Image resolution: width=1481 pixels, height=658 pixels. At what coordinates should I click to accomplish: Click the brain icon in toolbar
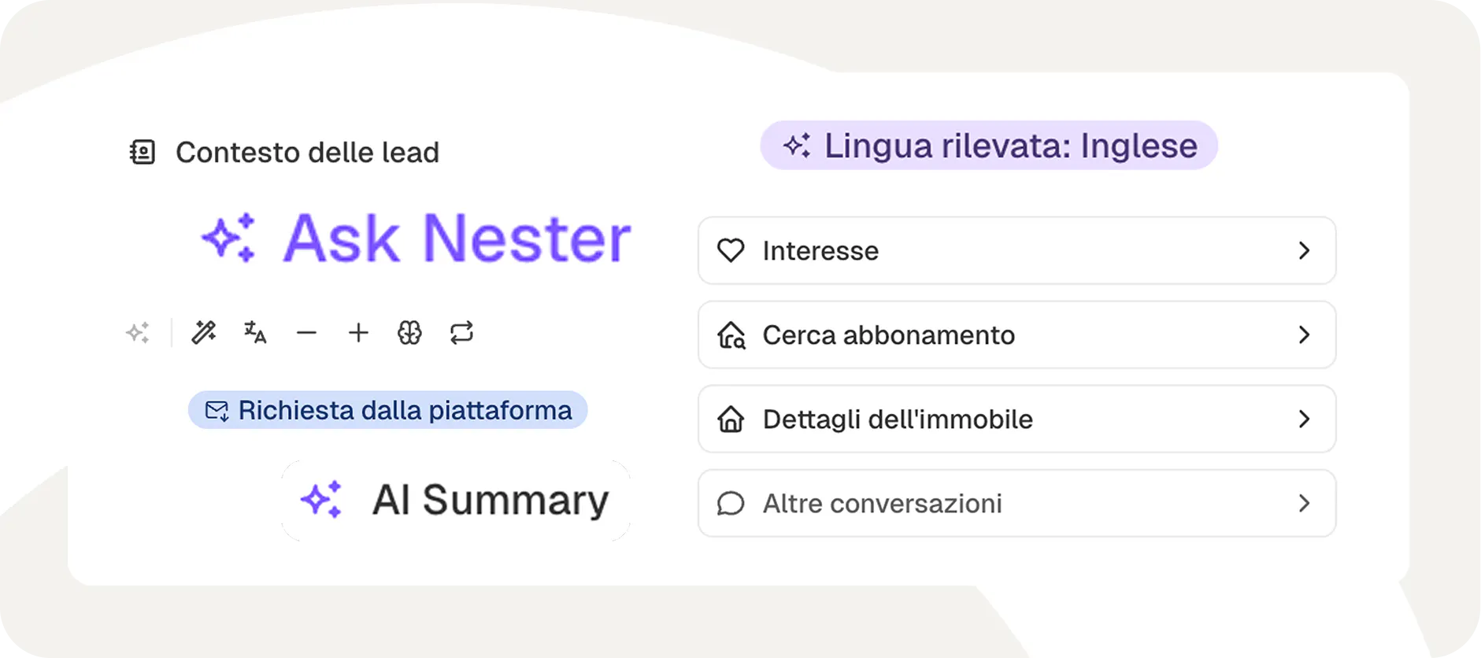(409, 333)
